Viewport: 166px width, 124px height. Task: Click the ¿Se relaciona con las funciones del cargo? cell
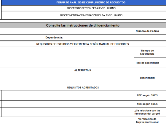tap(147, 112)
